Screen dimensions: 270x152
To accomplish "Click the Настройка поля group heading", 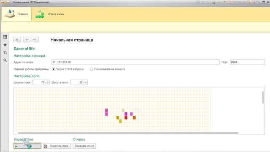I will point(27,76).
